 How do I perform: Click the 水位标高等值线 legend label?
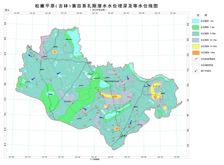pyautogui.click(x=208, y=59)
